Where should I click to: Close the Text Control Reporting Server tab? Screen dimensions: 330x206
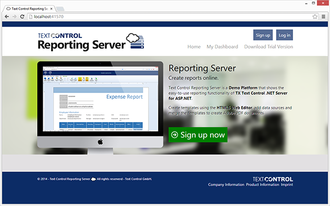(51, 9)
